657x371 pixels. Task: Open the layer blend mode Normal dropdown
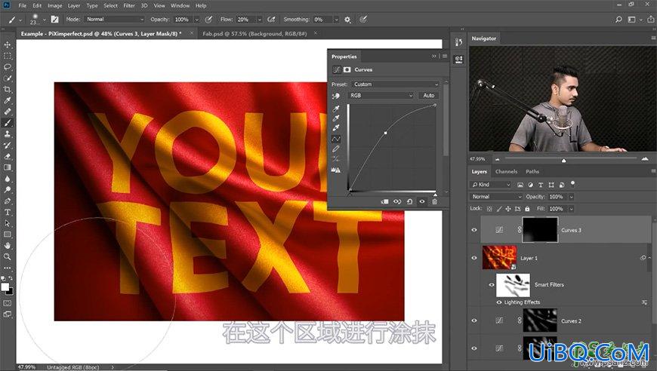495,197
